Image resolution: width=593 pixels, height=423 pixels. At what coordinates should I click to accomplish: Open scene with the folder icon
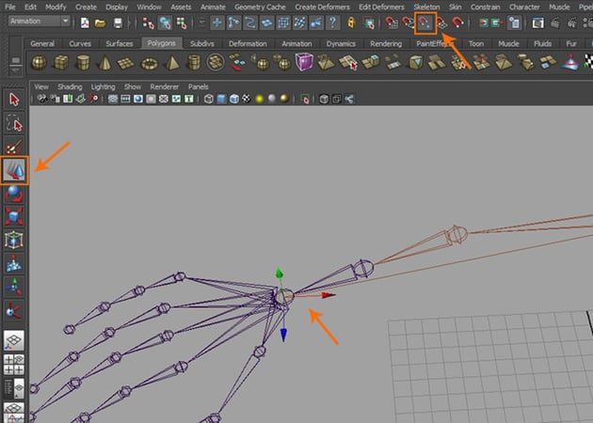(101, 22)
